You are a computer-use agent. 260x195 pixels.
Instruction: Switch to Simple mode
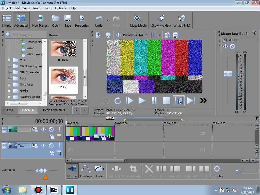7,21
